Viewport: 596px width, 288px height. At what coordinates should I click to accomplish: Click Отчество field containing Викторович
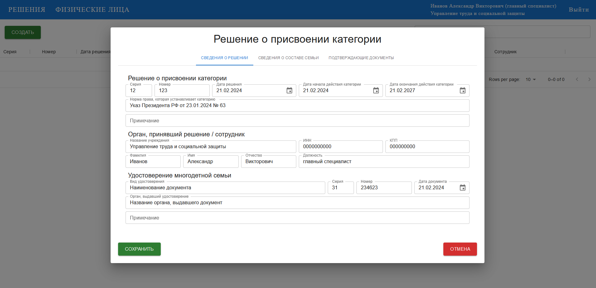click(269, 162)
